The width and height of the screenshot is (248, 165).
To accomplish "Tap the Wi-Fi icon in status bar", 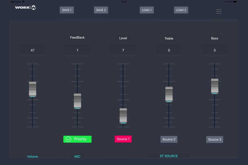I will [x=23, y=2].
